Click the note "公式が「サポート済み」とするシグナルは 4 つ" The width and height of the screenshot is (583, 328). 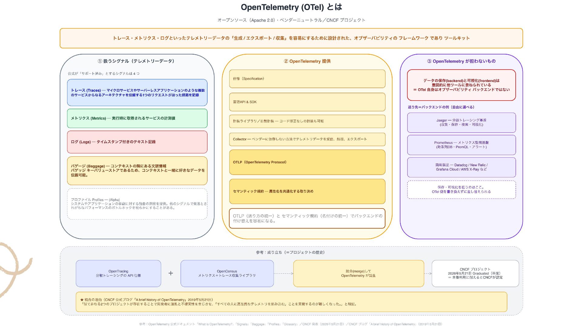tap(104, 73)
